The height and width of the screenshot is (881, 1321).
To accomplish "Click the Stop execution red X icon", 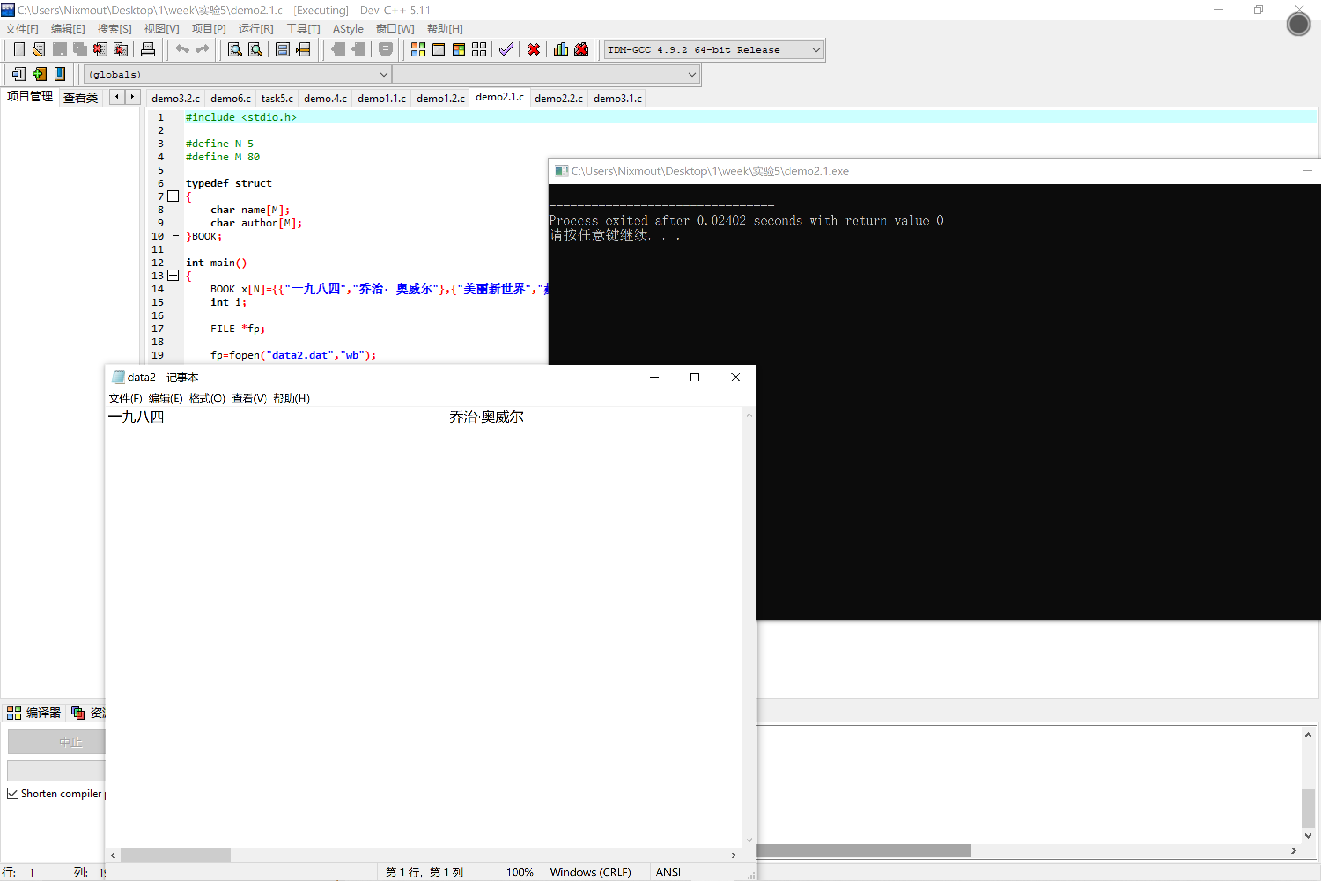I will [x=534, y=49].
